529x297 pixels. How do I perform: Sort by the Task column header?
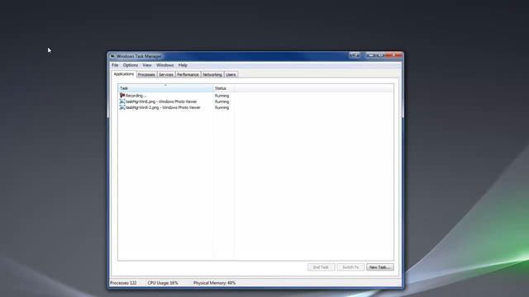pos(165,88)
